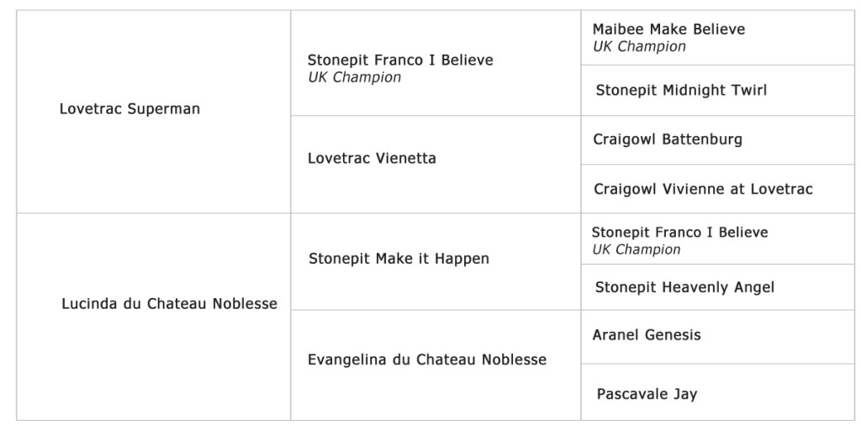861x430 pixels.
Task: Click Stonepit Make it Happen name
Action: pyautogui.click(x=399, y=259)
